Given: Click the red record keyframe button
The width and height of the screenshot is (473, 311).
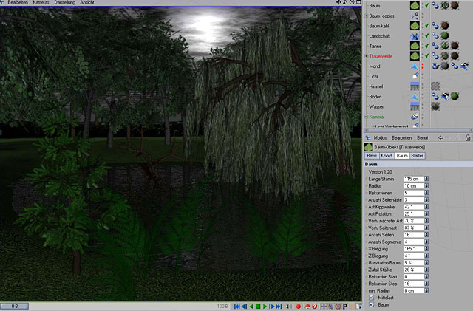Looking at the screenshot, I should point(299,307).
